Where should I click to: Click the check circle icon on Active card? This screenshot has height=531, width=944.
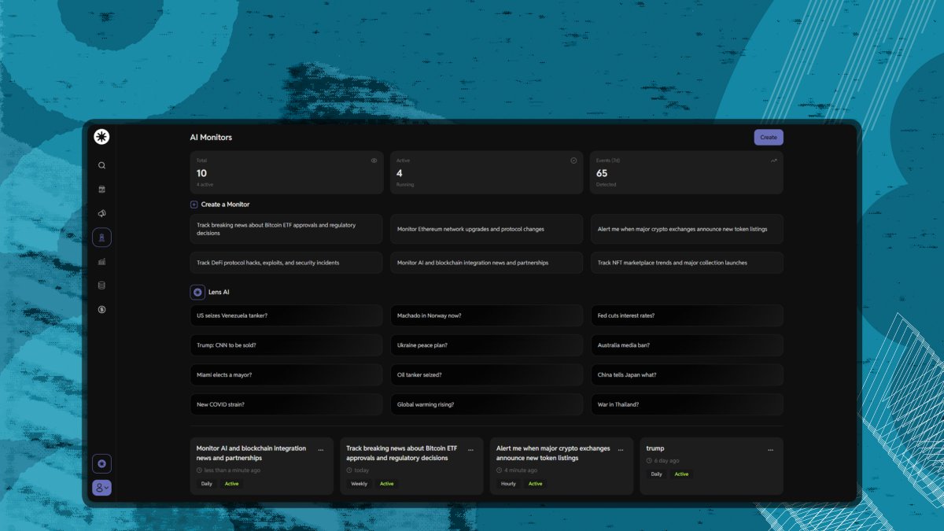pyautogui.click(x=573, y=160)
